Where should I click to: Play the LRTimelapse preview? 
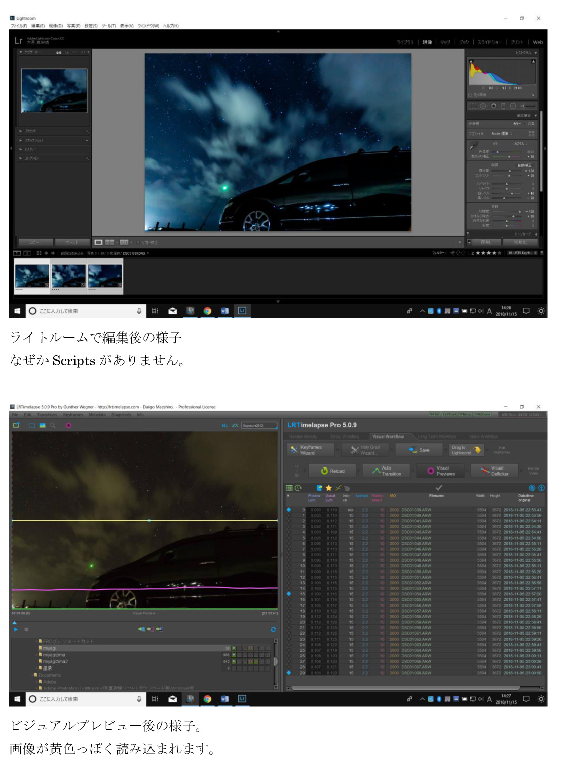click(16, 629)
